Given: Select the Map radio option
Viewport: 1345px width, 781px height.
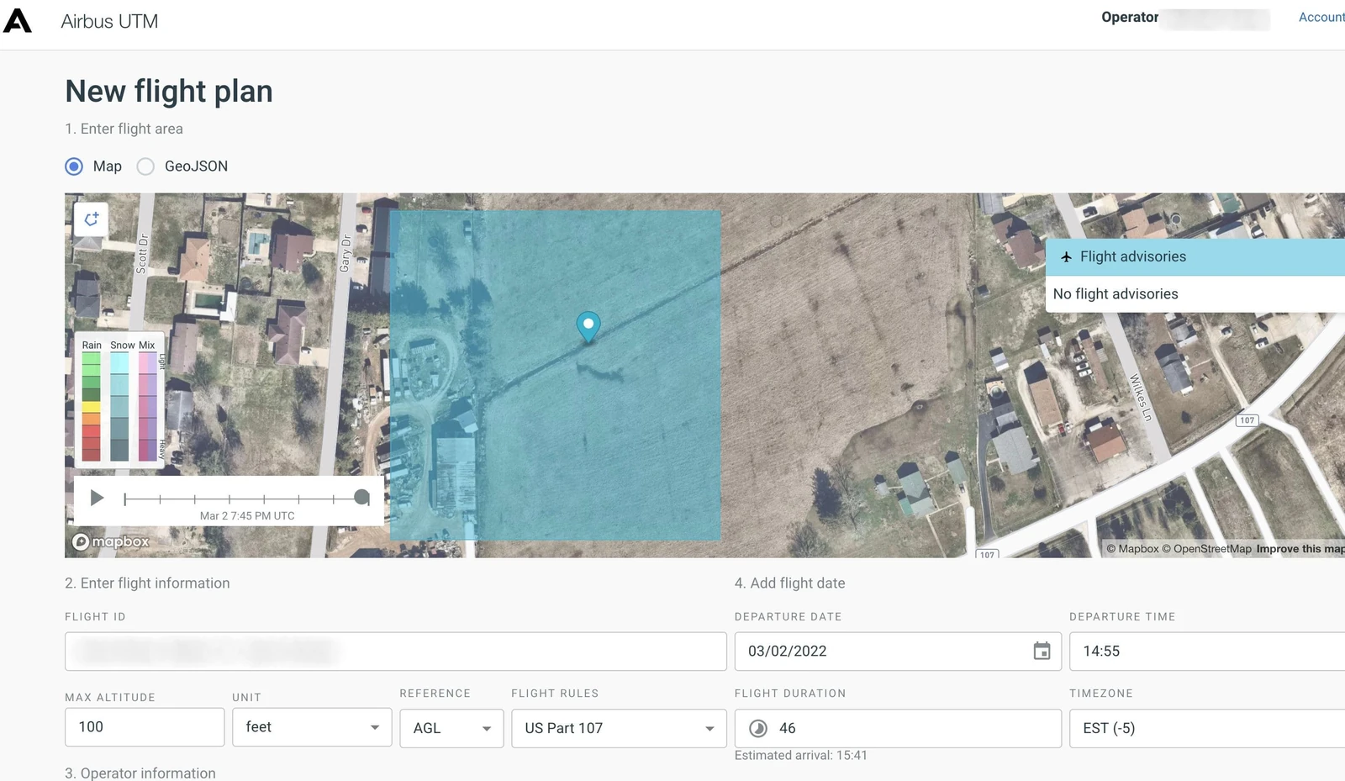Looking at the screenshot, I should (74, 166).
